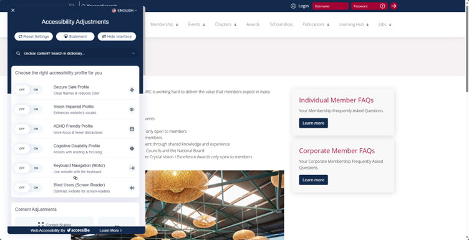Click the red login arrow button
Screen dimensions: 469x240
(394, 6)
